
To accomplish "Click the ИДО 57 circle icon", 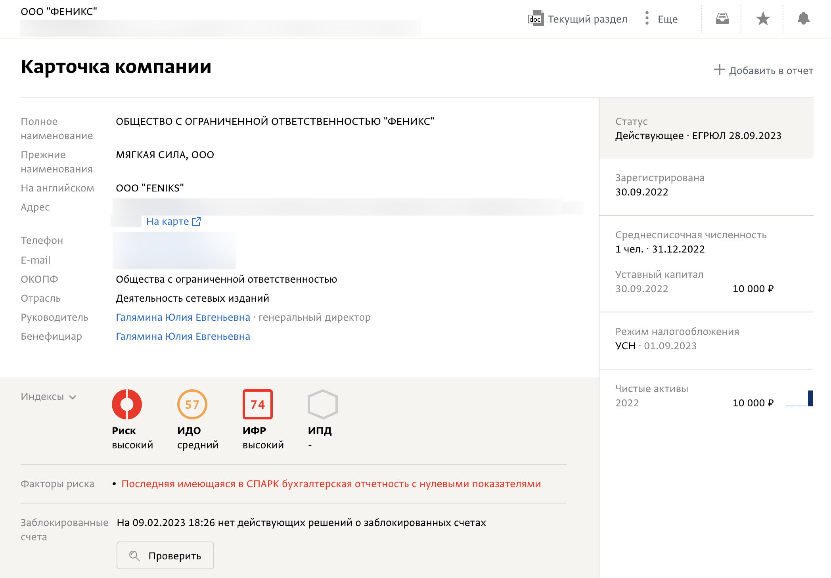I will [192, 404].
